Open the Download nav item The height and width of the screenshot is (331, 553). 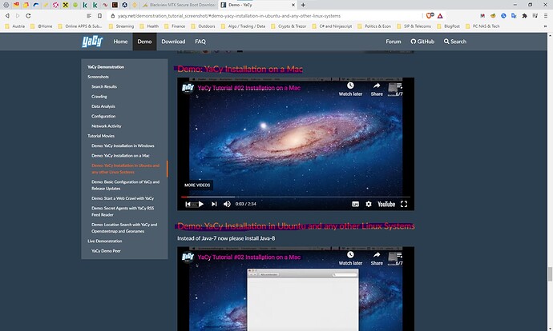pos(173,42)
